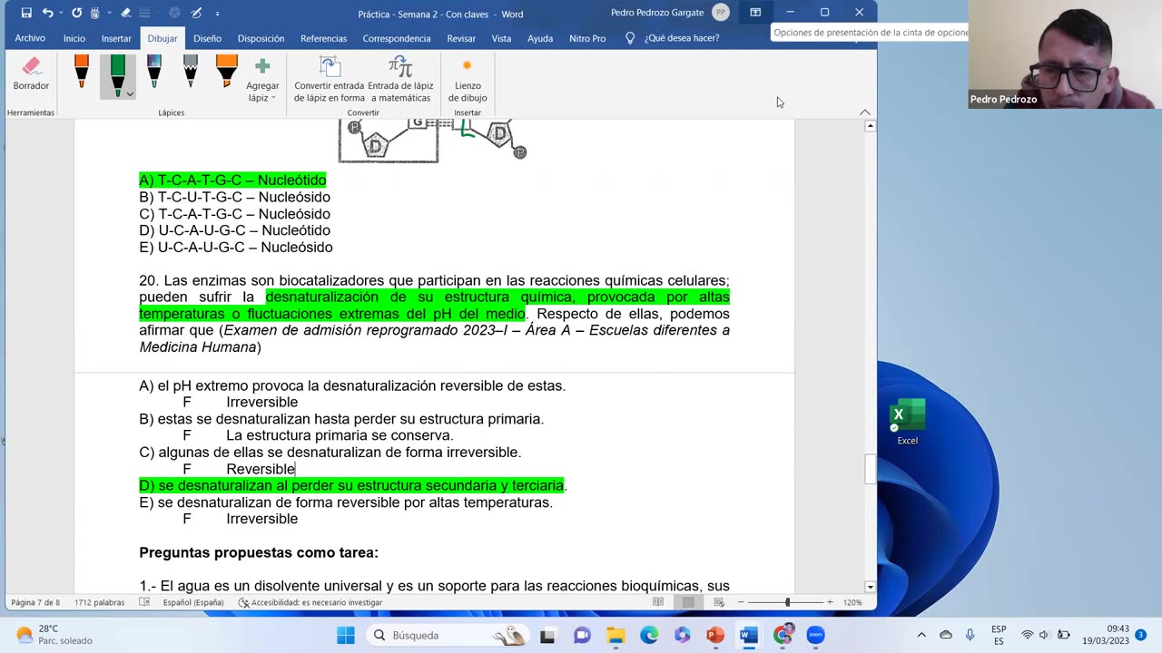
Task: Click zoom out minus button
Action: [x=741, y=602]
